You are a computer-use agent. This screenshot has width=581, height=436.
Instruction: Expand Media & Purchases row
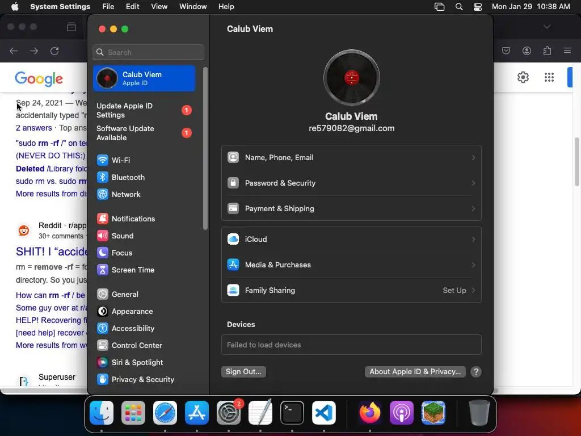tap(351, 265)
